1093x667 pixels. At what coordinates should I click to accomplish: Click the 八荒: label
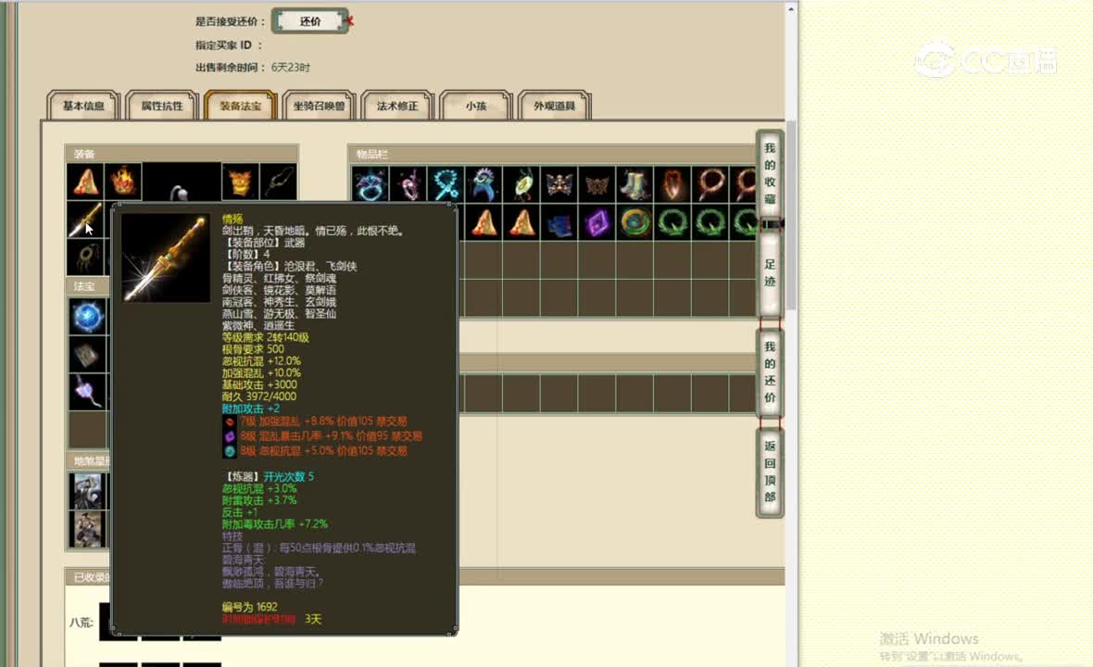click(81, 623)
